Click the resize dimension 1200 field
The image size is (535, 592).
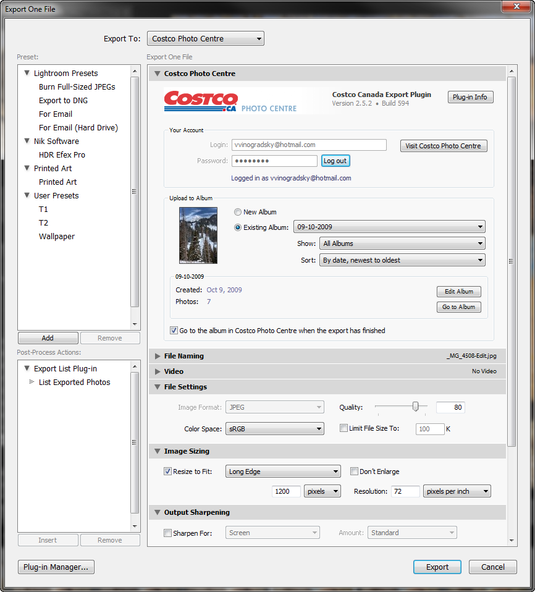click(286, 491)
